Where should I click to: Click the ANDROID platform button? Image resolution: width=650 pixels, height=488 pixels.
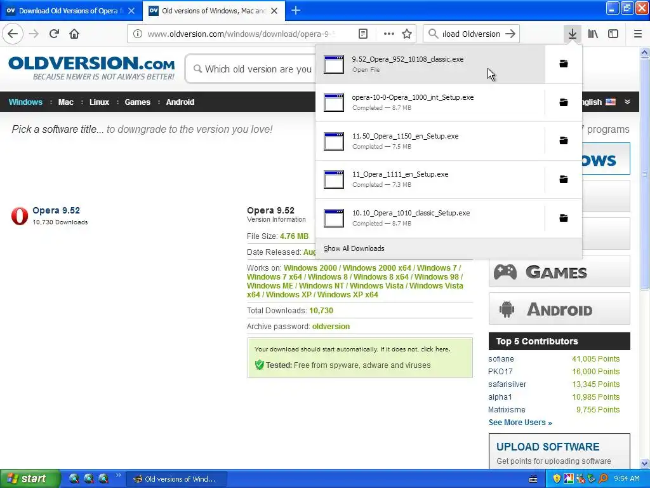[x=559, y=309]
